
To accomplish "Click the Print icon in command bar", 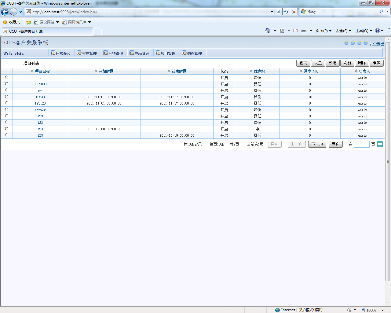I will pyautogui.click(x=304, y=31).
